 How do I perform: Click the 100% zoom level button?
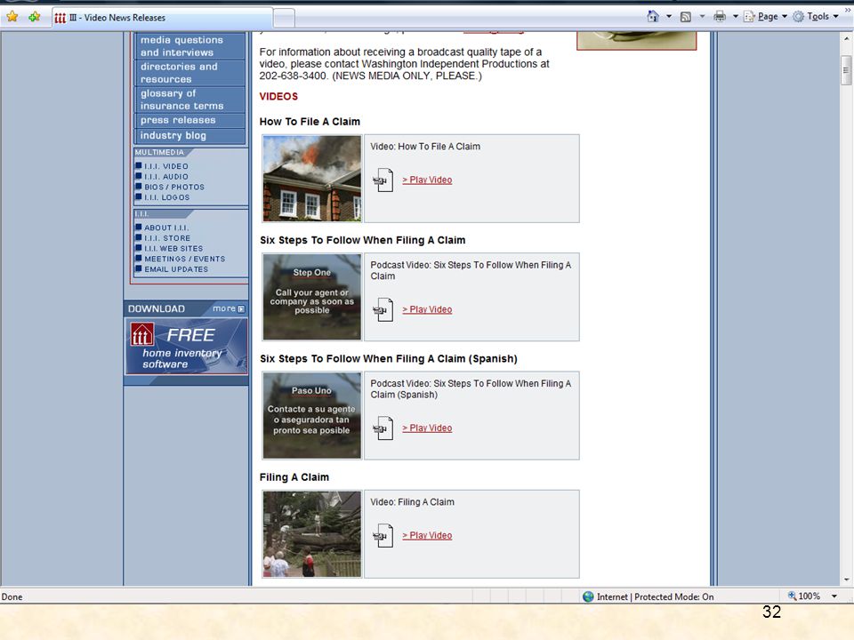pyautogui.click(x=804, y=596)
